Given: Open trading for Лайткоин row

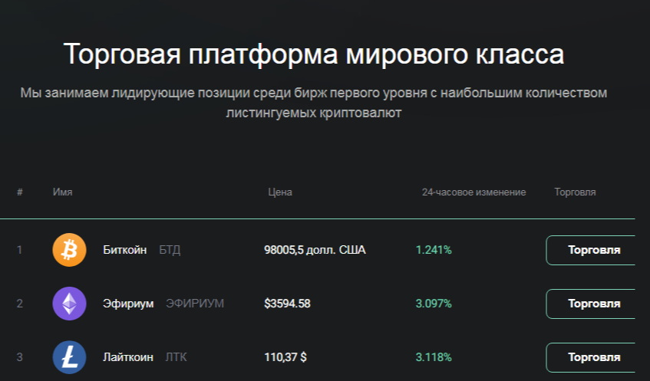Looking at the screenshot, I should tap(591, 357).
